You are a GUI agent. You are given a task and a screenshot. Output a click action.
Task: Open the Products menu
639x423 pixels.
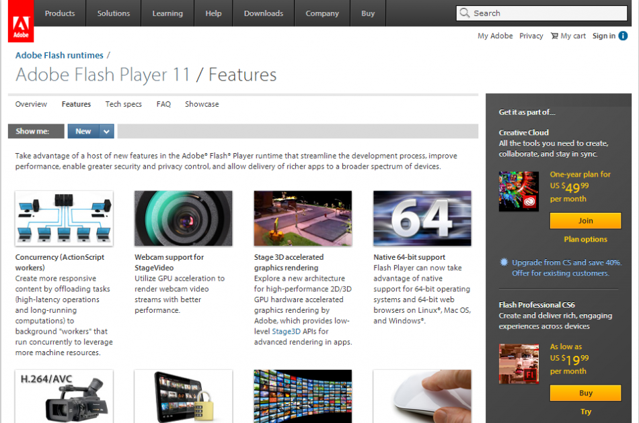click(x=60, y=13)
